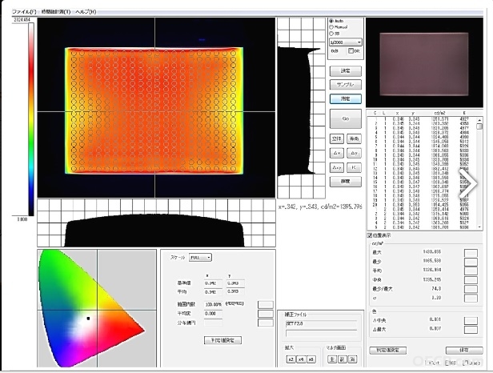Click the Δxy button
The width and height of the screenshot is (493, 373).
pyautogui.click(x=336, y=167)
